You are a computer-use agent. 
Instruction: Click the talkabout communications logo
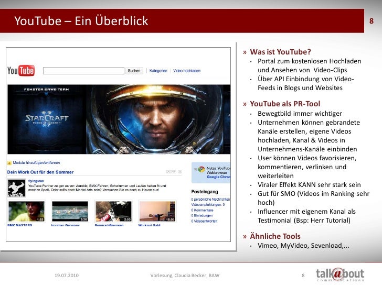tap(340, 275)
